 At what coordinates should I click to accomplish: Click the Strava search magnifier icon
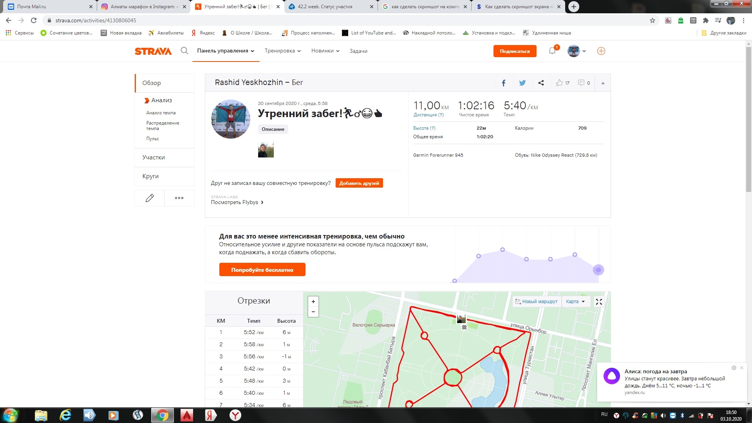click(184, 51)
